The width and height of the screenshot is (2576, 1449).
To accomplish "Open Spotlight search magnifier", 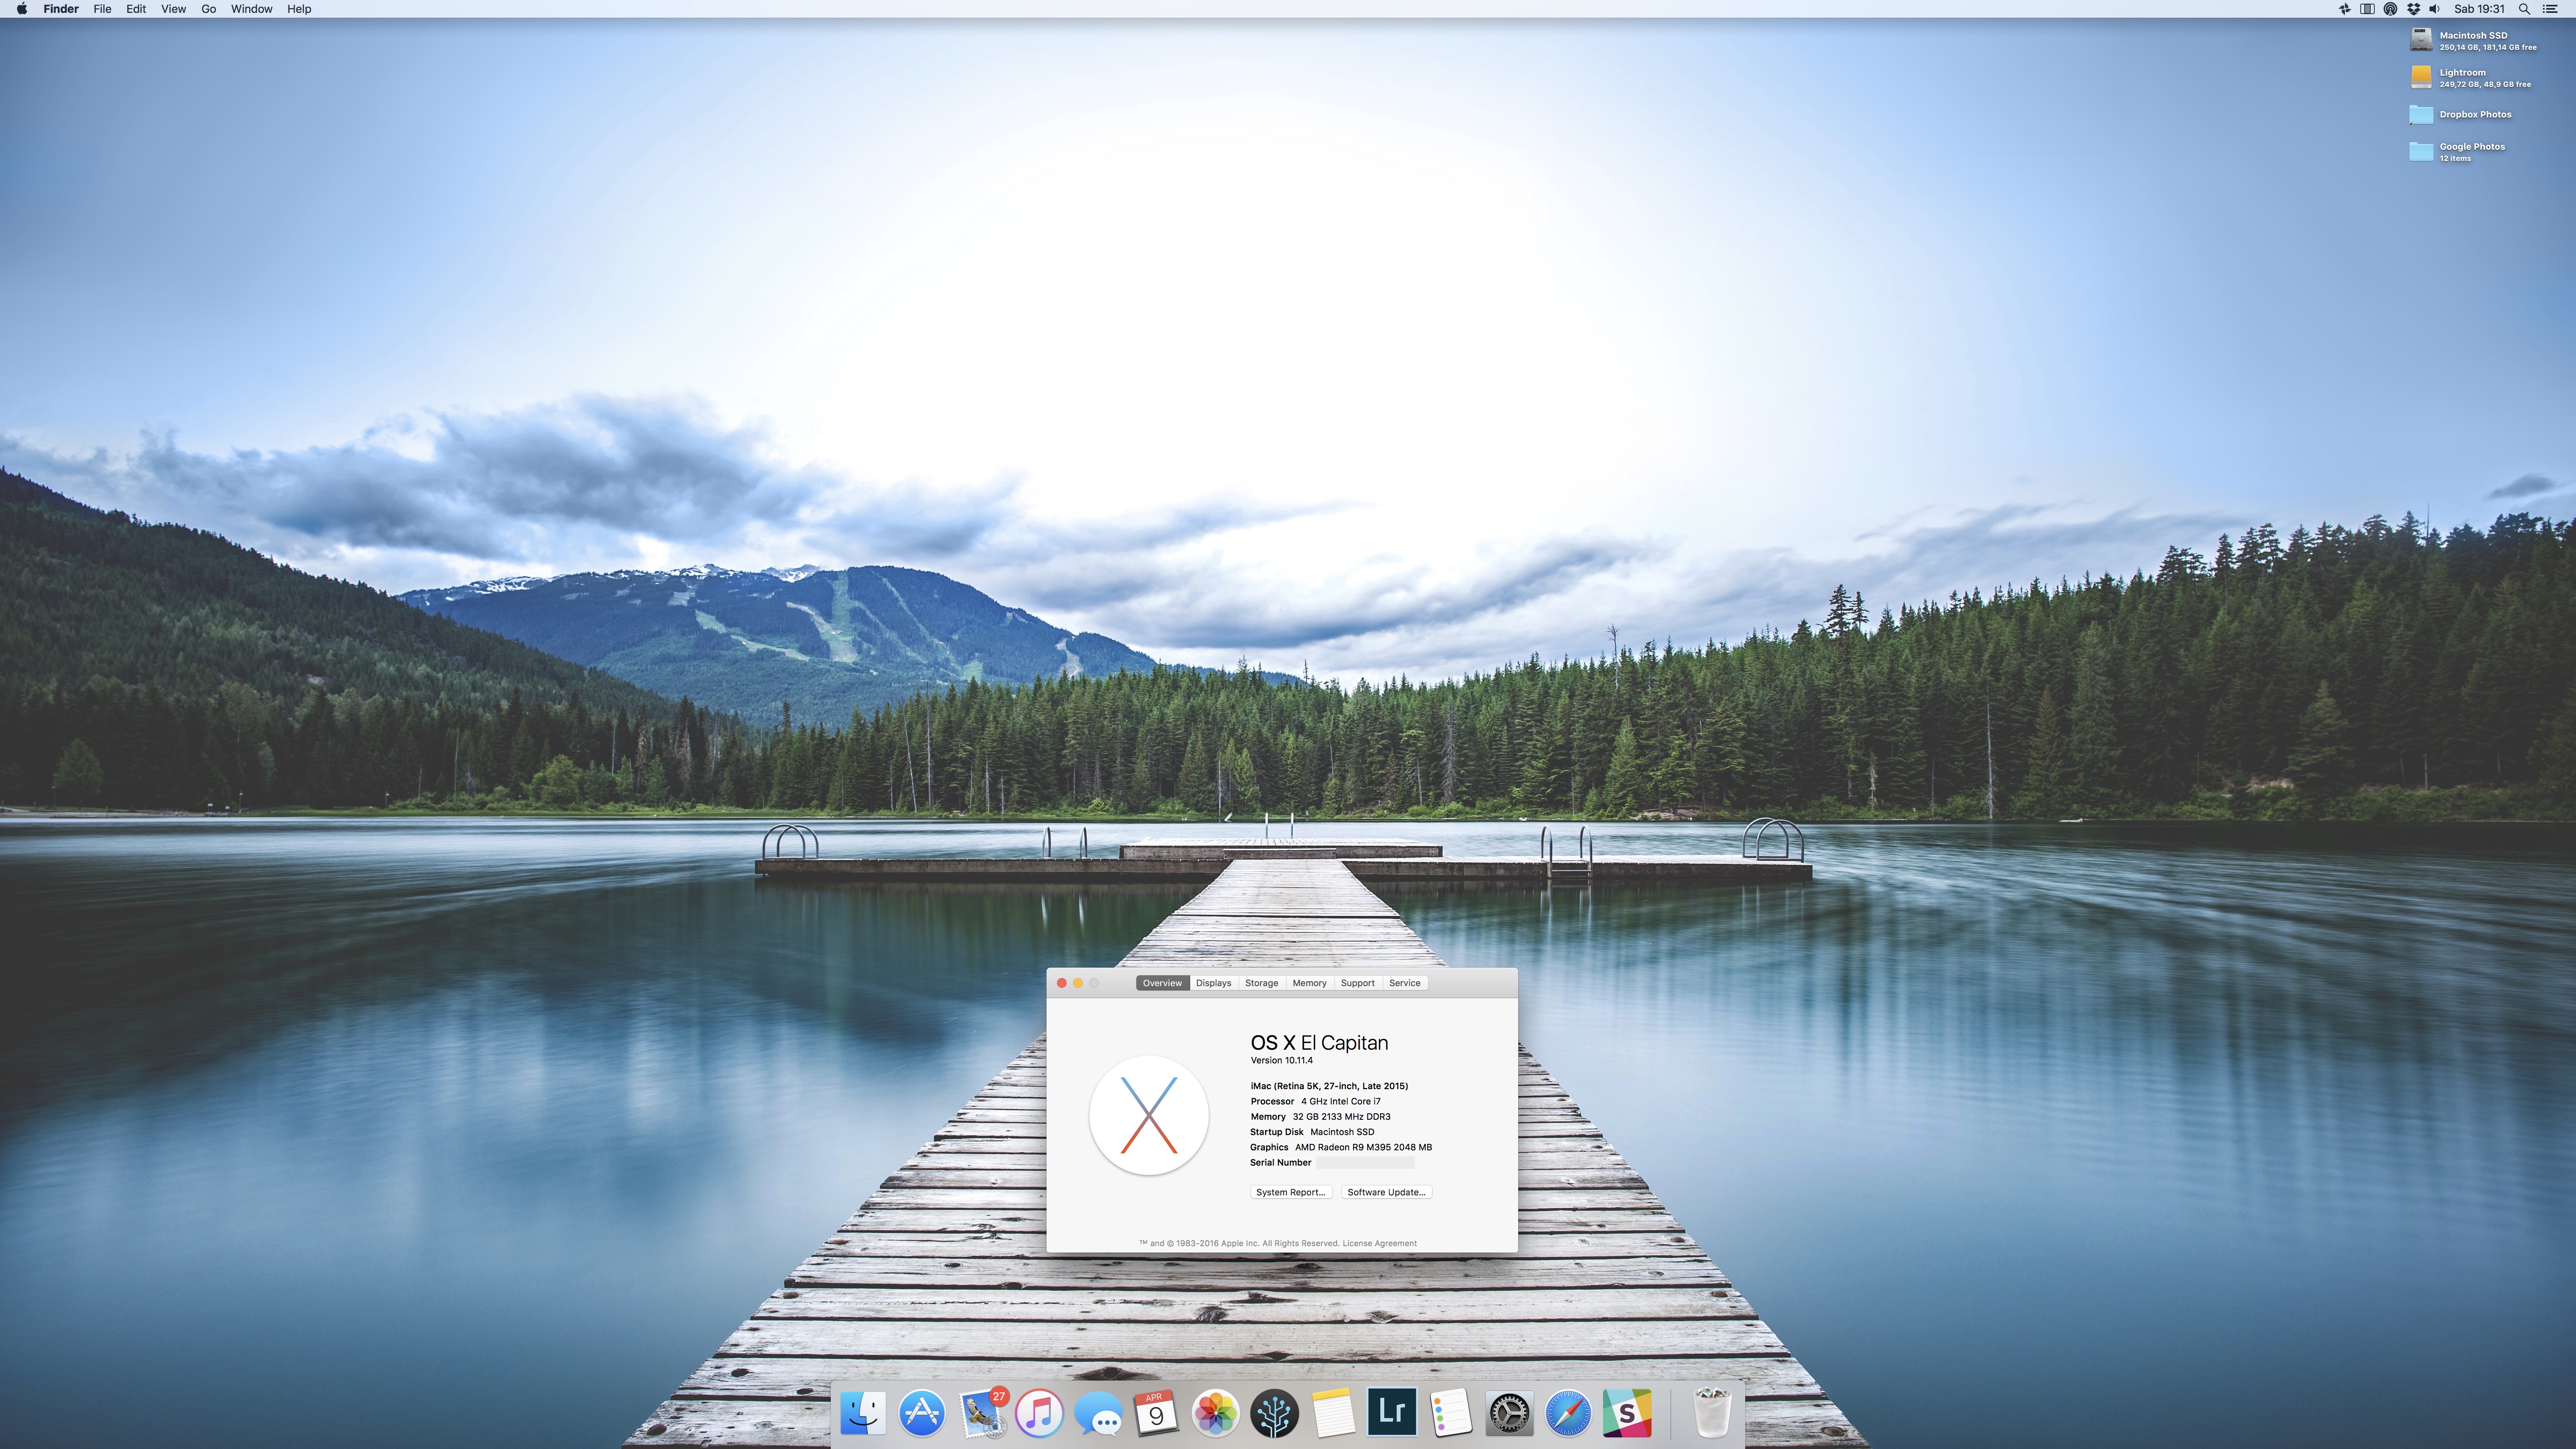I will (x=2524, y=9).
